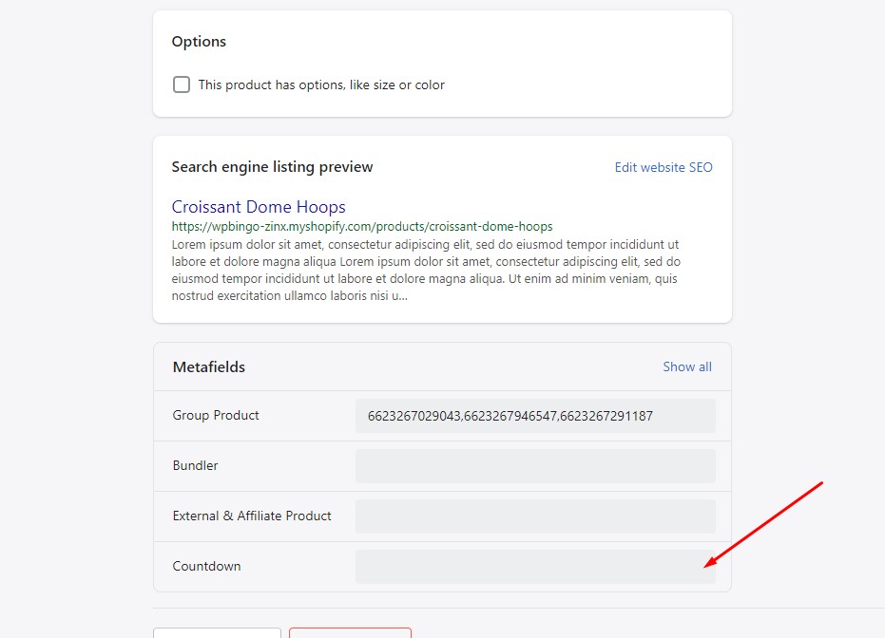
Task: Click the Bundler row label
Action: (195, 466)
